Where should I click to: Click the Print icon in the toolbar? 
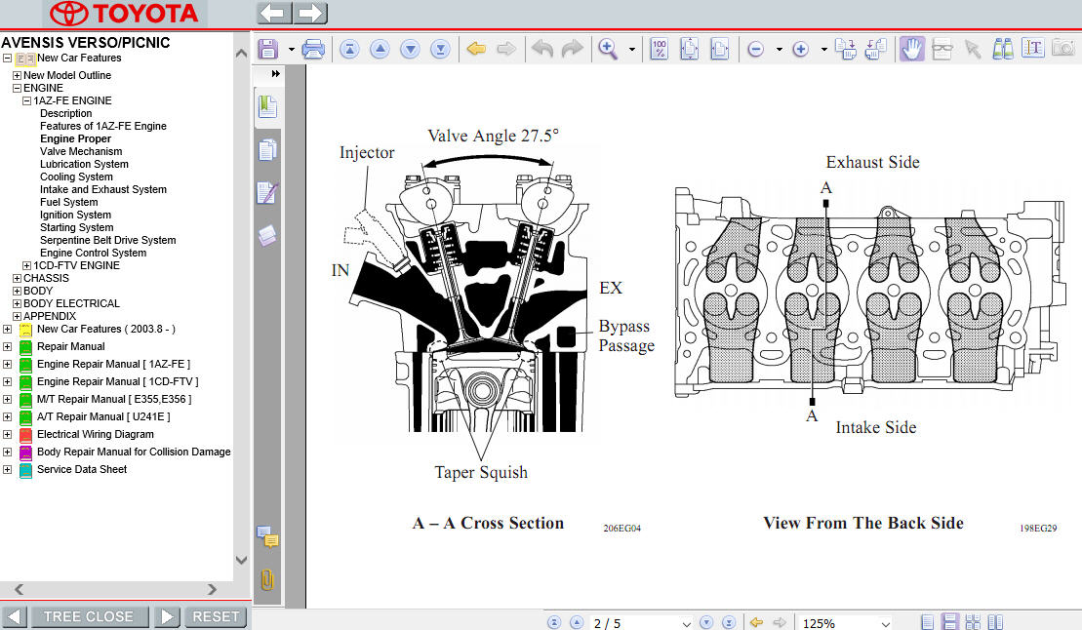313,49
